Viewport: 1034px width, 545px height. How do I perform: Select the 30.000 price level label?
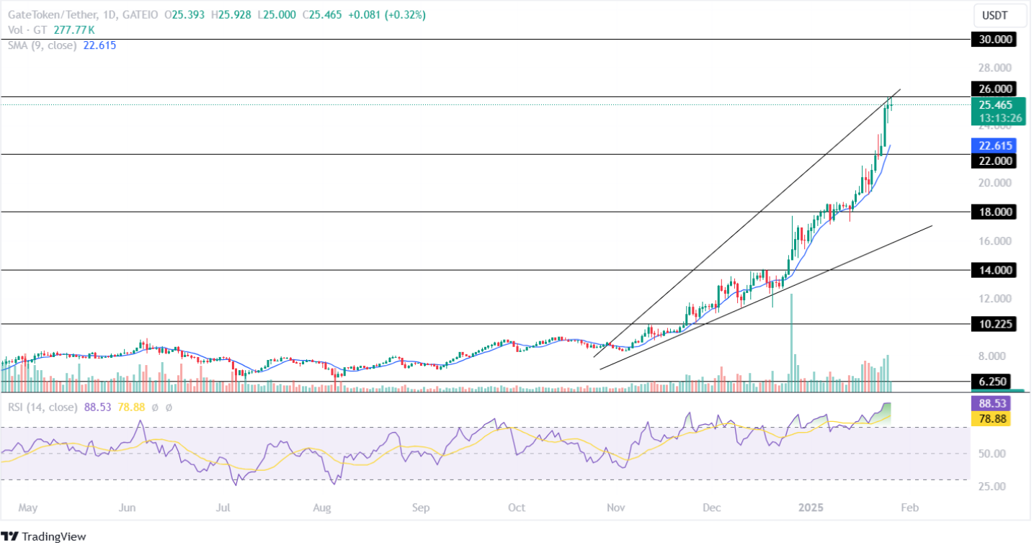[994, 40]
